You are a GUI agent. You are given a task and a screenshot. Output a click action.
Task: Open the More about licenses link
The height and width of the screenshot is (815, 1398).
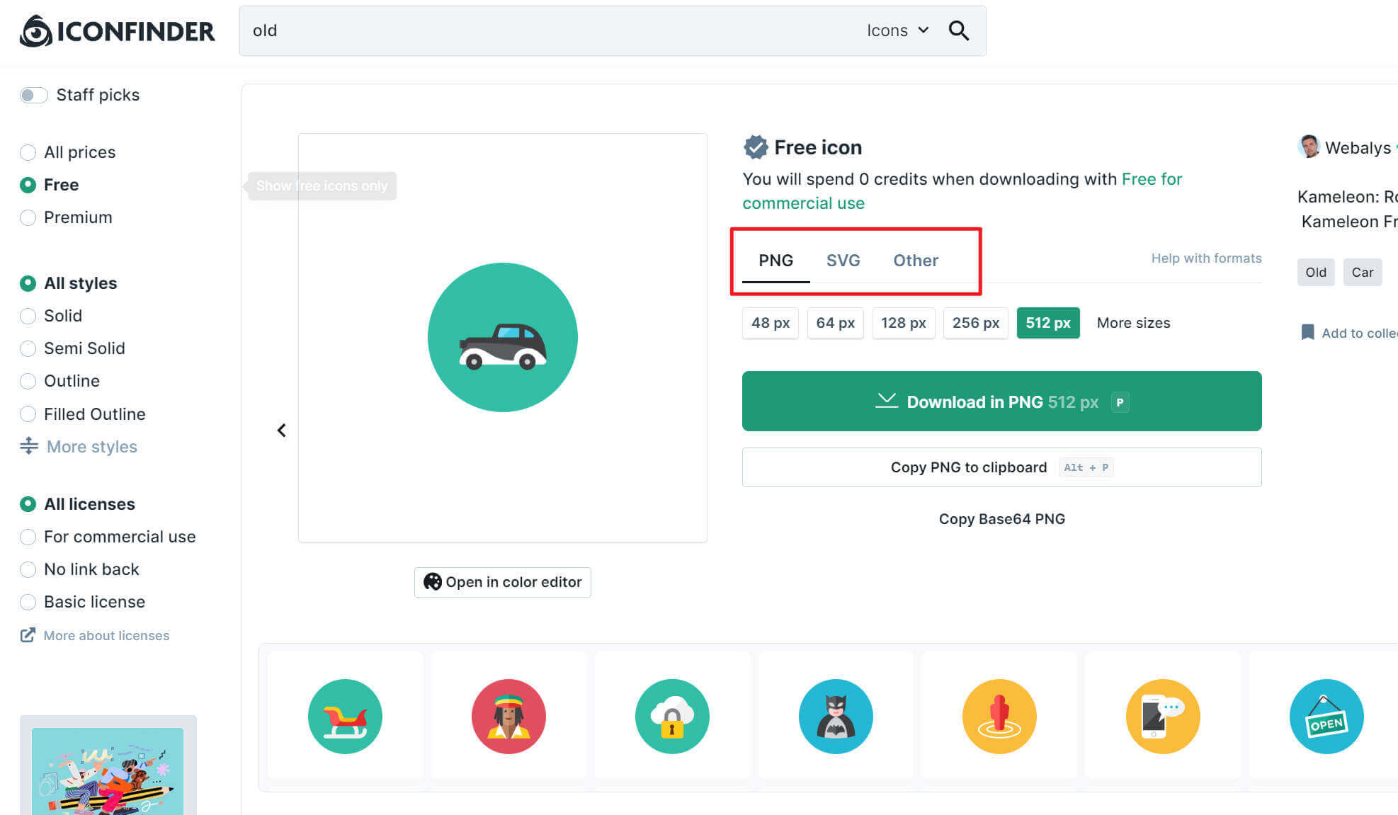(106, 635)
